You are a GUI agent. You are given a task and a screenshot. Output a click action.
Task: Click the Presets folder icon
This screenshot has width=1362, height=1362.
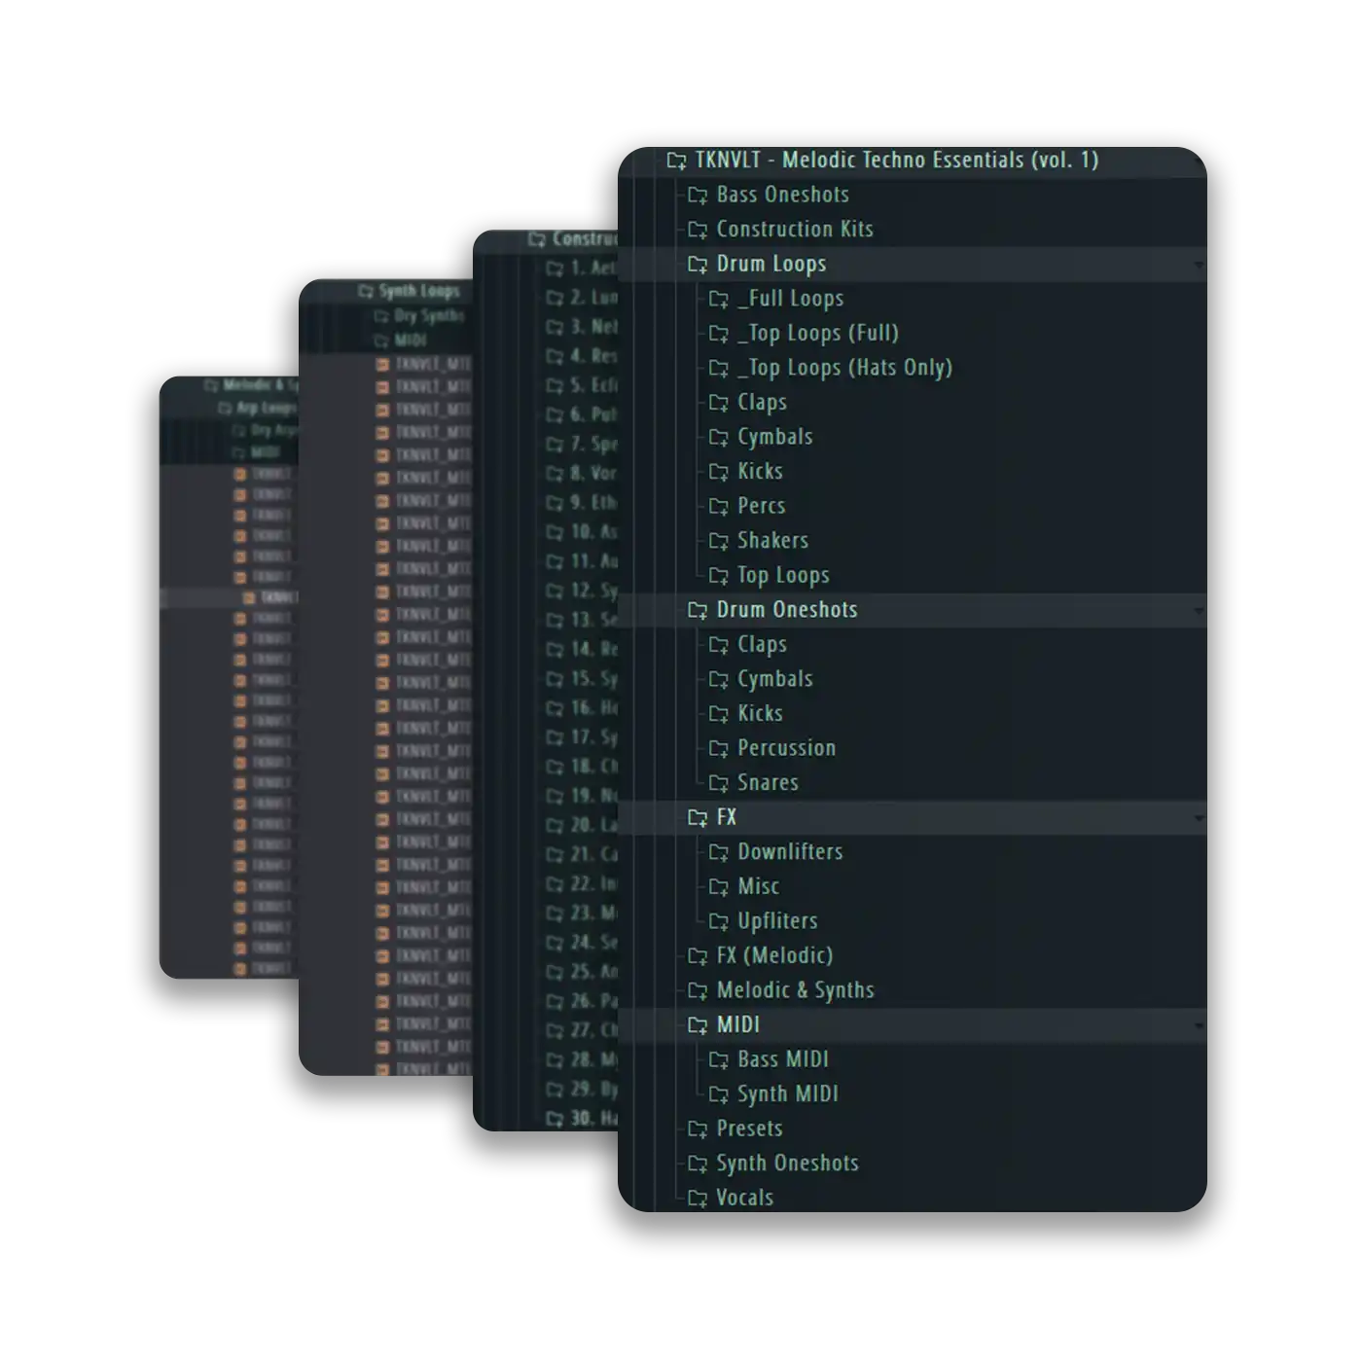coord(698,1129)
